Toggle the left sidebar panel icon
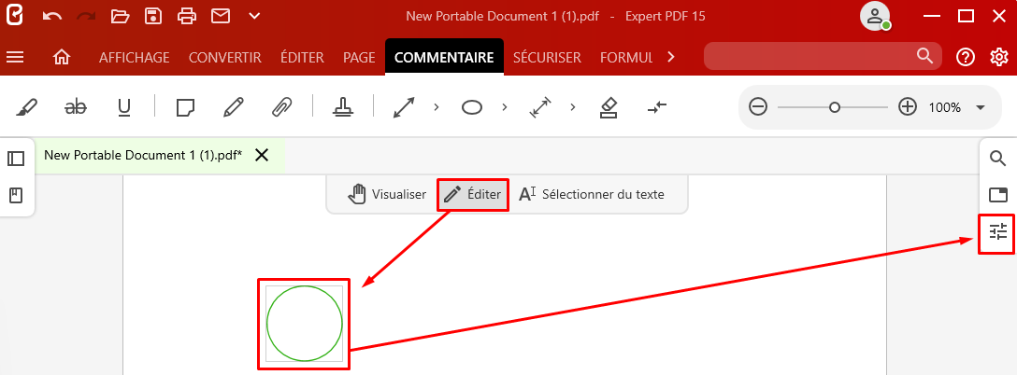1017x375 pixels. click(x=16, y=158)
